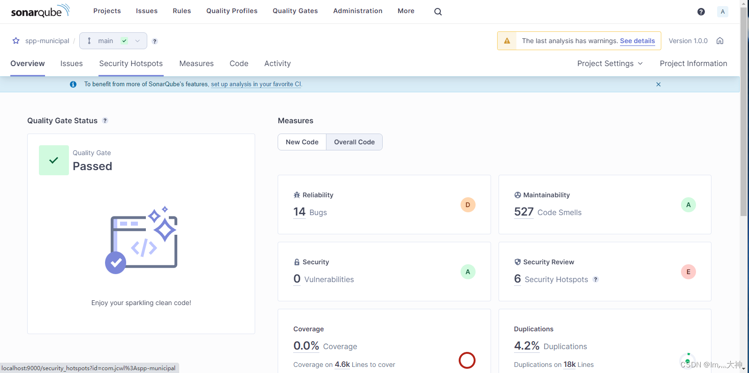Open Rules in top navigation

coord(182,11)
